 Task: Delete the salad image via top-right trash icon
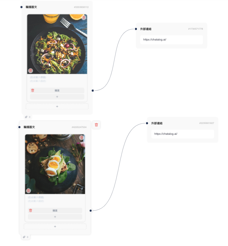pos(84,17)
